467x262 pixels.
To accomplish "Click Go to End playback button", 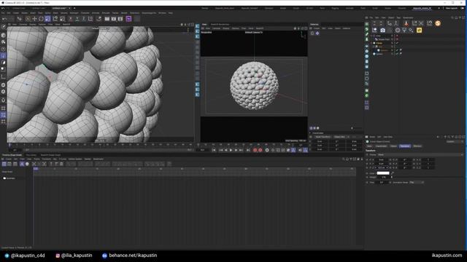I will pos(248,151).
